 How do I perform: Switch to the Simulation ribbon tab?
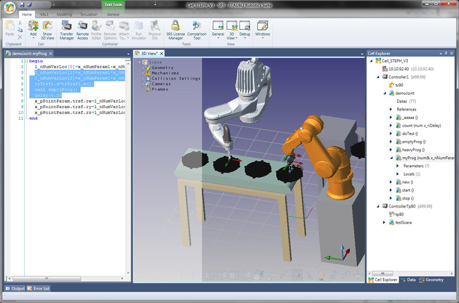click(x=89, y=14)
